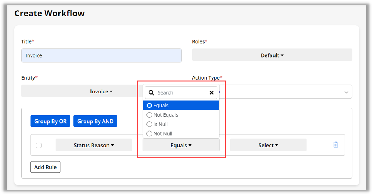Click the Action Type chevron arrow
The height and width of the screenshot is (195, 373).
[346, 92]
